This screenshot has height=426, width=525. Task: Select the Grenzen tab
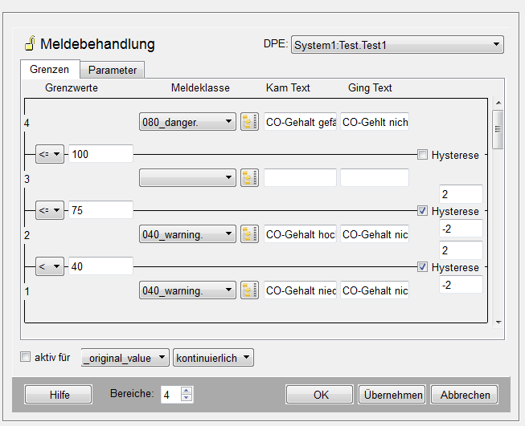point(49,69)
